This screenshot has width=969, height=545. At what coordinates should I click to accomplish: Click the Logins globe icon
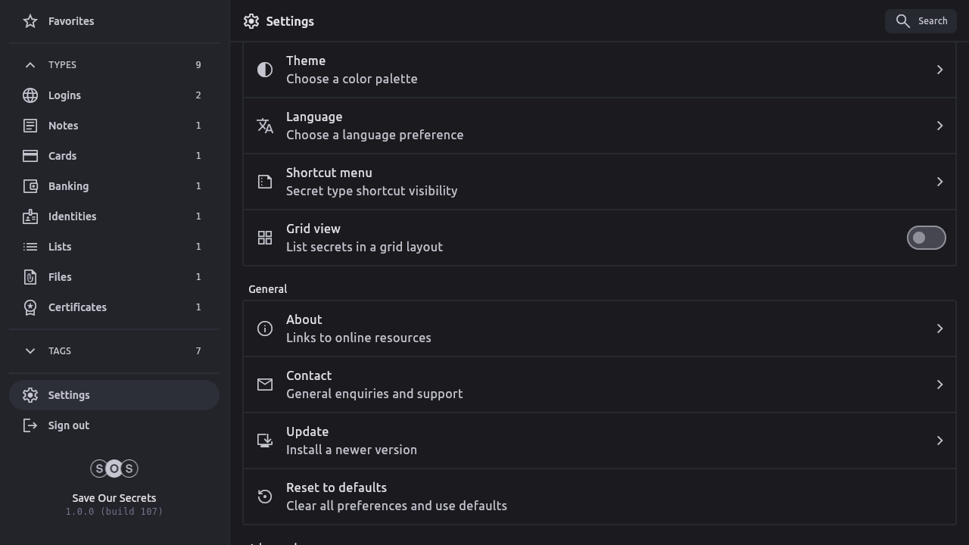point(30,95)
